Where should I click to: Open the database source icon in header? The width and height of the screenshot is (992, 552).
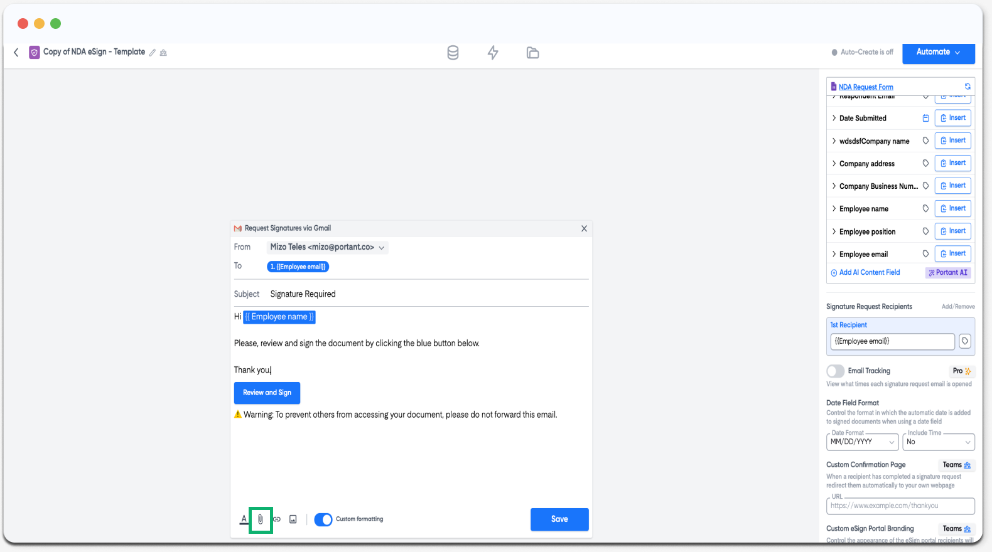pyautogui.click(x=453, y=53)
